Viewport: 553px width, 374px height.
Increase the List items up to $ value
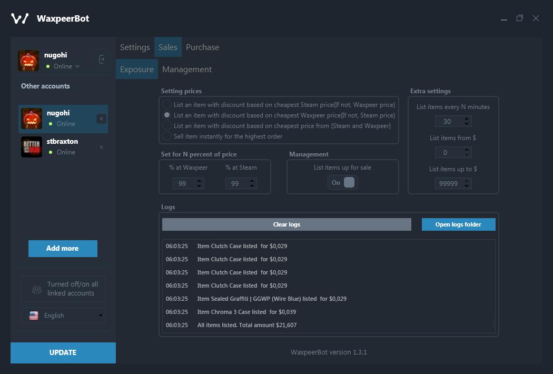467,181
